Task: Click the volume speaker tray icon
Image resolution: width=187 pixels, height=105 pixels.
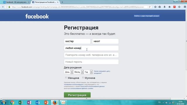Action: 166,103
